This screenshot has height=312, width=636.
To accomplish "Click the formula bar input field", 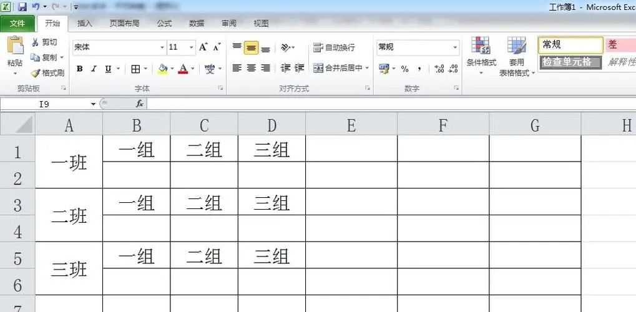I will click(391, 104).
